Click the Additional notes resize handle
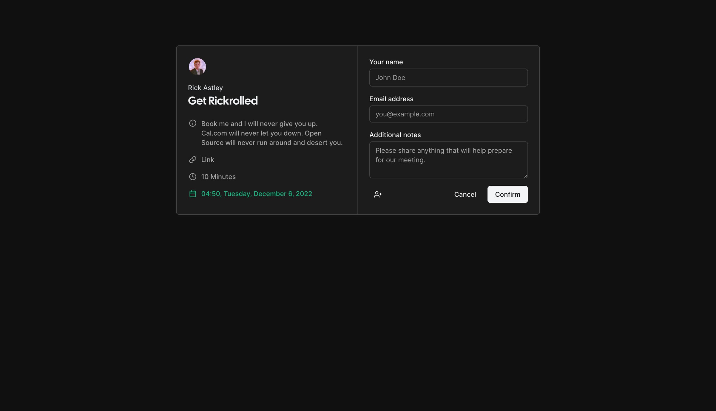The width and height of the screenshot is (716, 411). (x=525, y=176)
